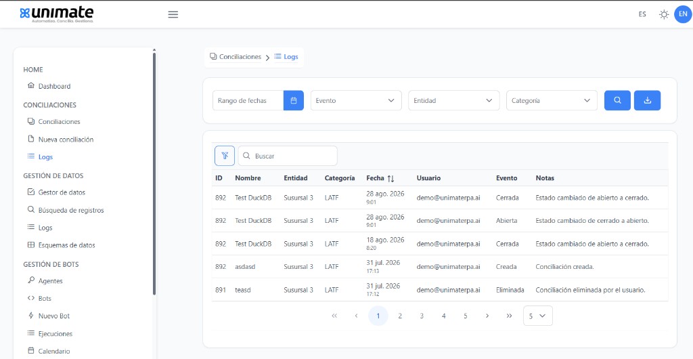Click the Agentes key icon
693x359 pixels.
pyautogui.click(x=31, y=280)
